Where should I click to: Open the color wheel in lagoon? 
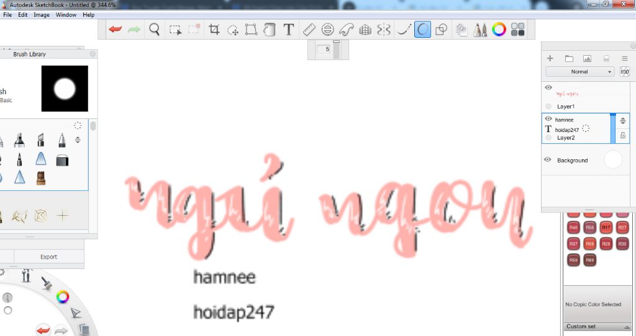click(63, 297)
